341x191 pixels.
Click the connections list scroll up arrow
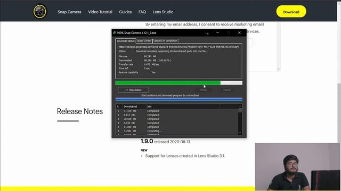[x=240, y=106]
